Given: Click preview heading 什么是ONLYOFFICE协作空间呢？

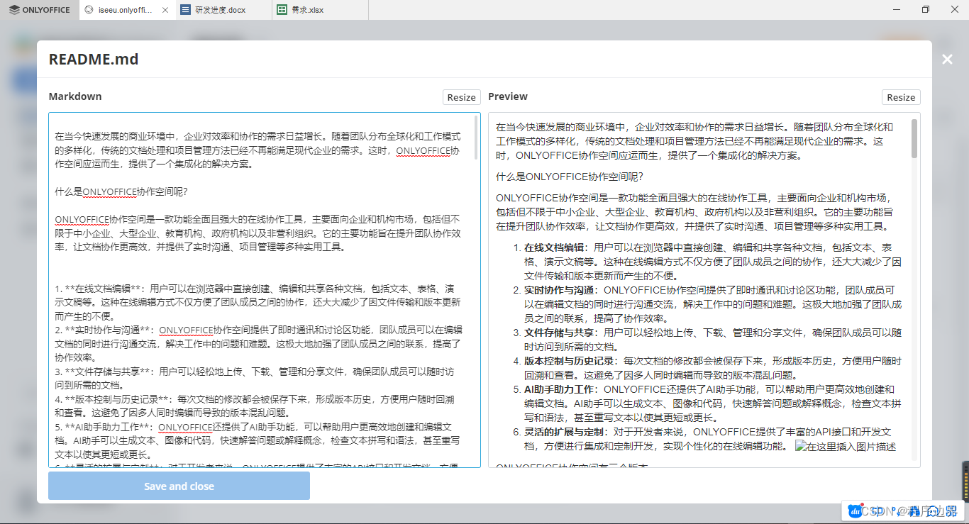Looking at the screenshot, I should [570, 177].
